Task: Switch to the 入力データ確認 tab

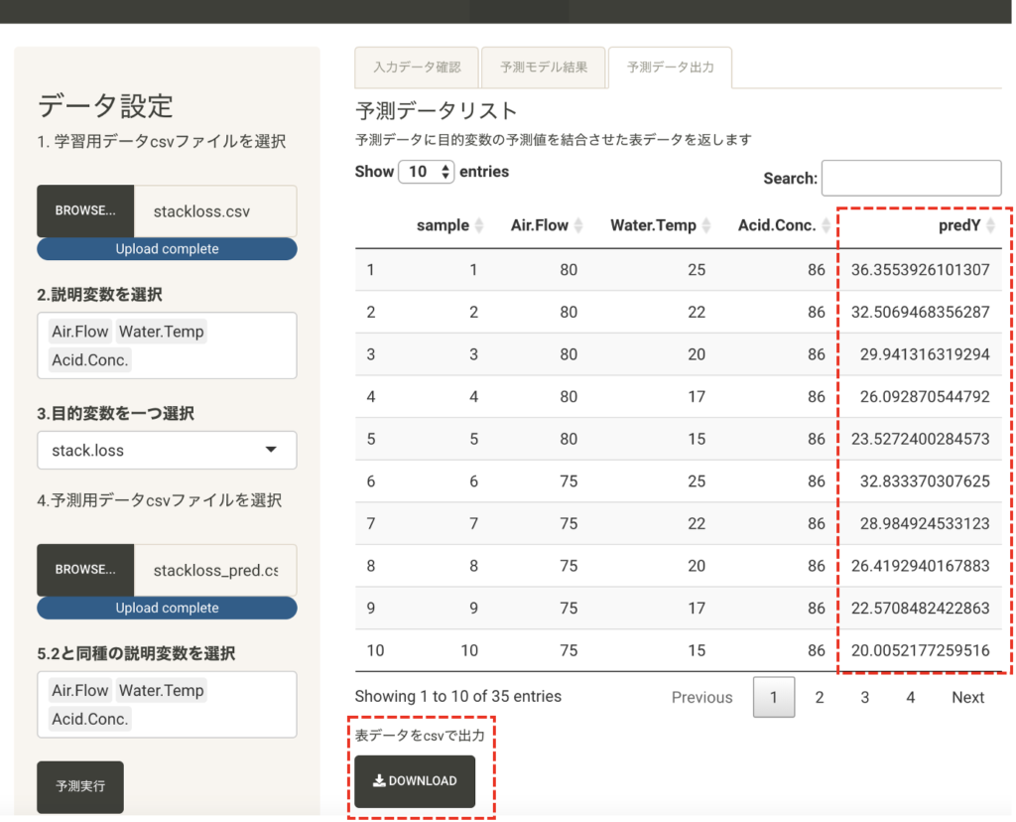Action: click(x=417, y=68)
